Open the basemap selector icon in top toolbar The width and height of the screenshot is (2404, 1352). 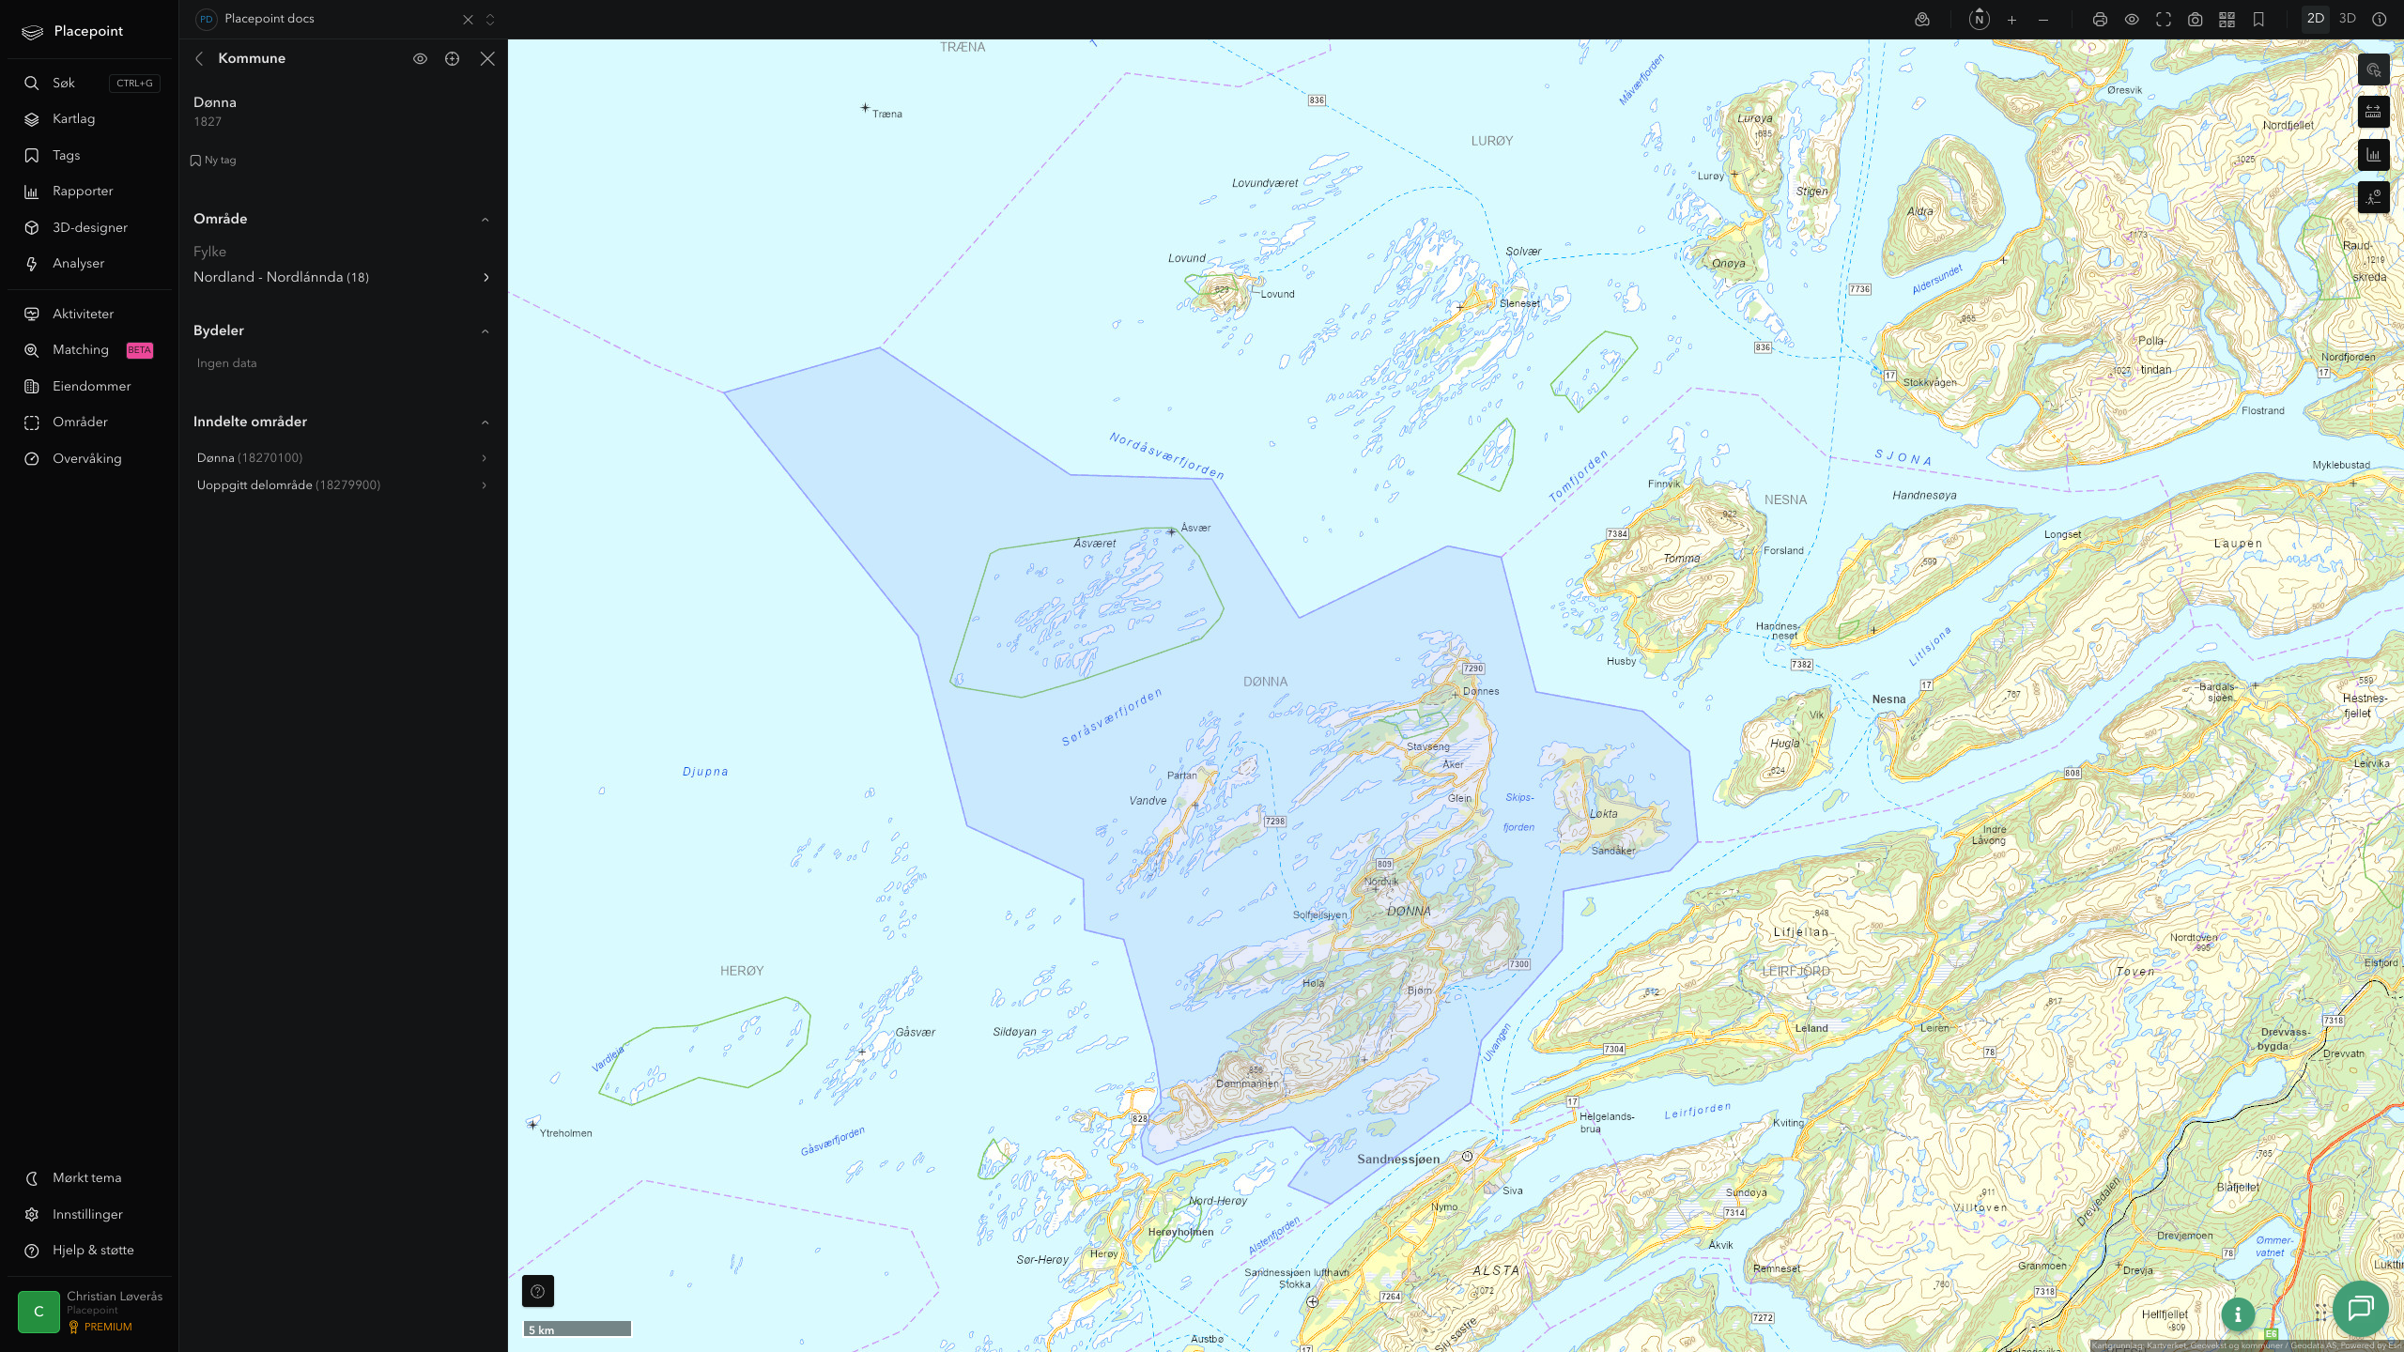[1922, 20]
